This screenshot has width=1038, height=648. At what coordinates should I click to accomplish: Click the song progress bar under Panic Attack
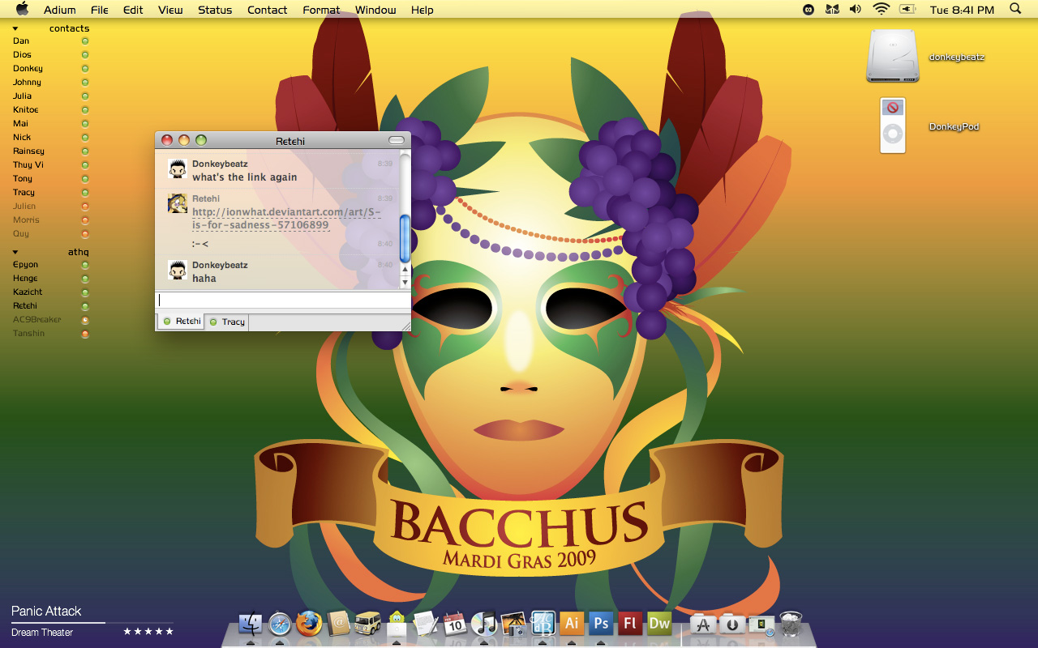tap(92, 623)
